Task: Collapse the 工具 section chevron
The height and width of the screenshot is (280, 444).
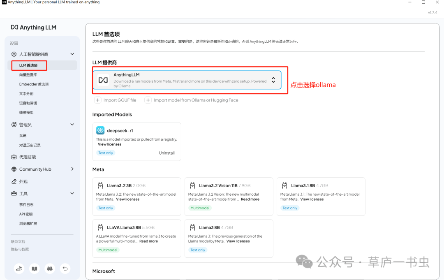Action: point(72,193)
